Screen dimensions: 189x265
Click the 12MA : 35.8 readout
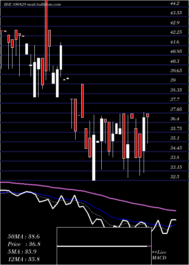tap(23, 259)
